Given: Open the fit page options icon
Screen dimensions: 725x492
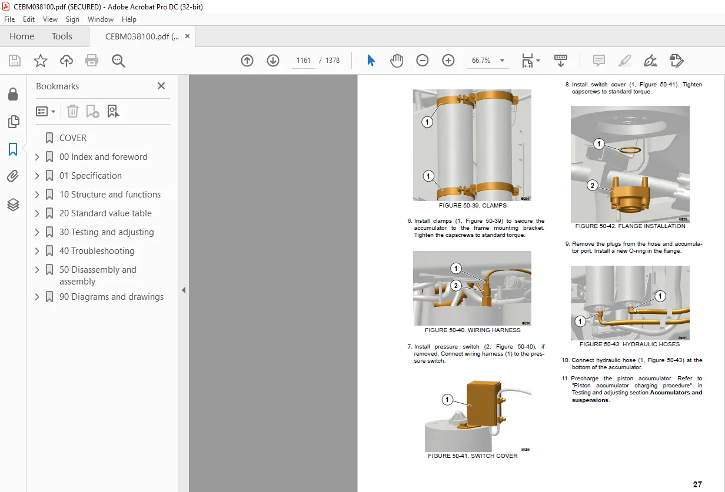Looking at the screenshot, I should (x=530, y=61).
